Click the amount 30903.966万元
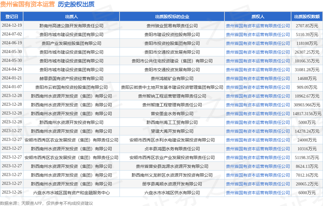 point(307,105)
